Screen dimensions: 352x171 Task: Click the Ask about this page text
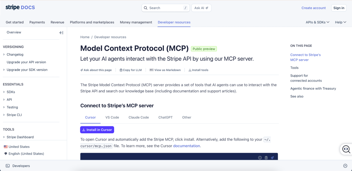98,70
